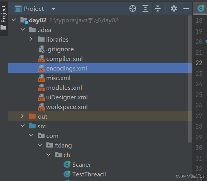Expand the out folder
Viewport: 207px width, 181px height.
tap(22, 116)
